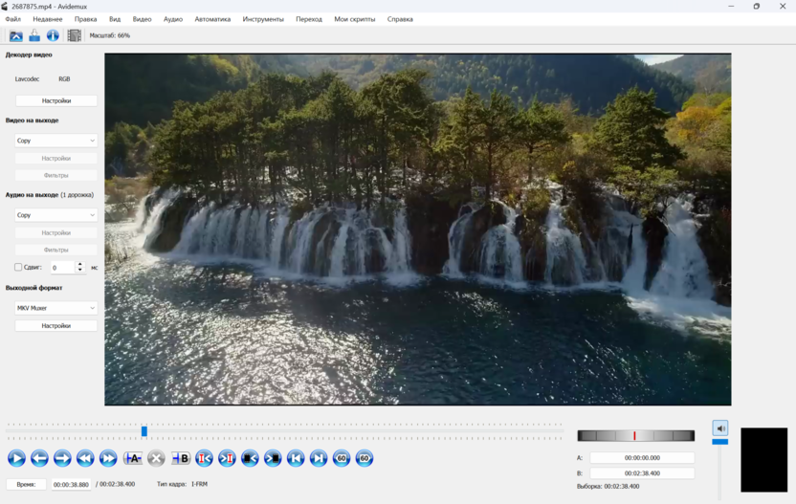Click the current time input field
This screenshot has height=504, width=796.
[x=72, y=485]
